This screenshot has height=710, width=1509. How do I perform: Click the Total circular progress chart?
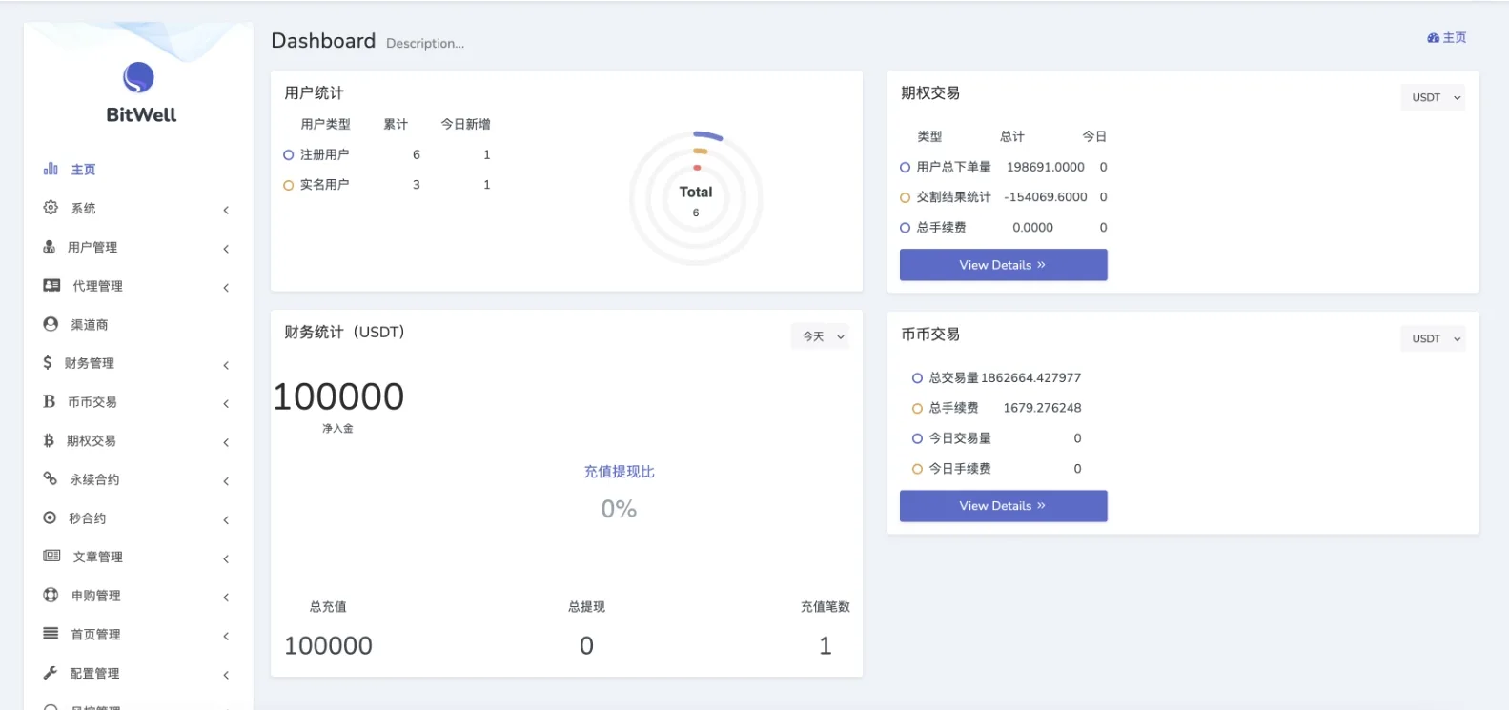point(696,198)
